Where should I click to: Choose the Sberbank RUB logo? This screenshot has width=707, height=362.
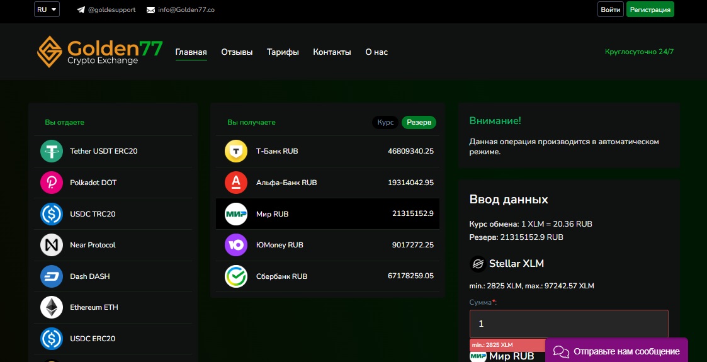236,276
